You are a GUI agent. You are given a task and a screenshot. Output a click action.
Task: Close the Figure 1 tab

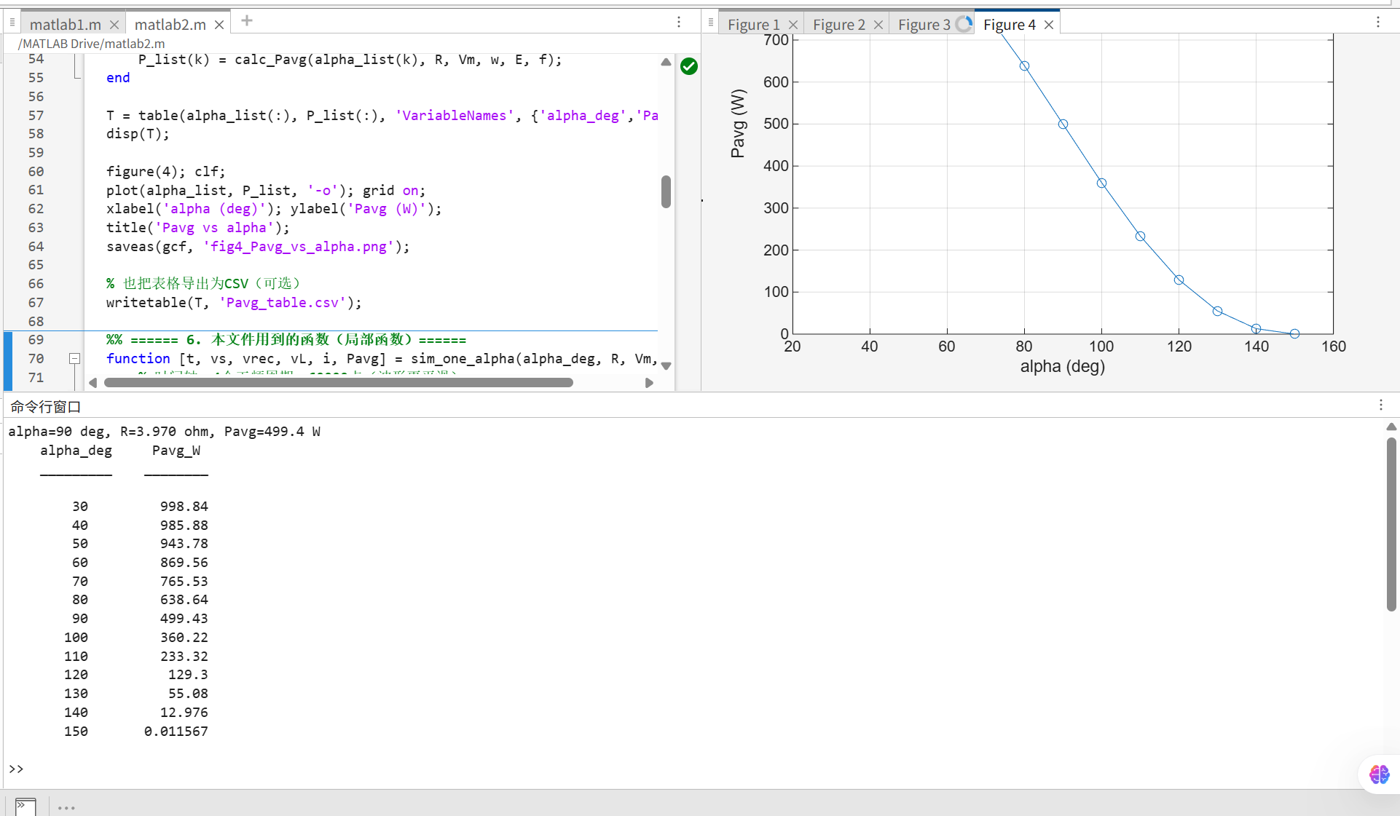click(793, 25)
